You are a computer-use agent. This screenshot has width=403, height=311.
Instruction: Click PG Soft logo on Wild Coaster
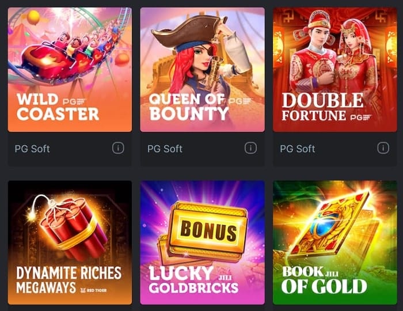74,102
